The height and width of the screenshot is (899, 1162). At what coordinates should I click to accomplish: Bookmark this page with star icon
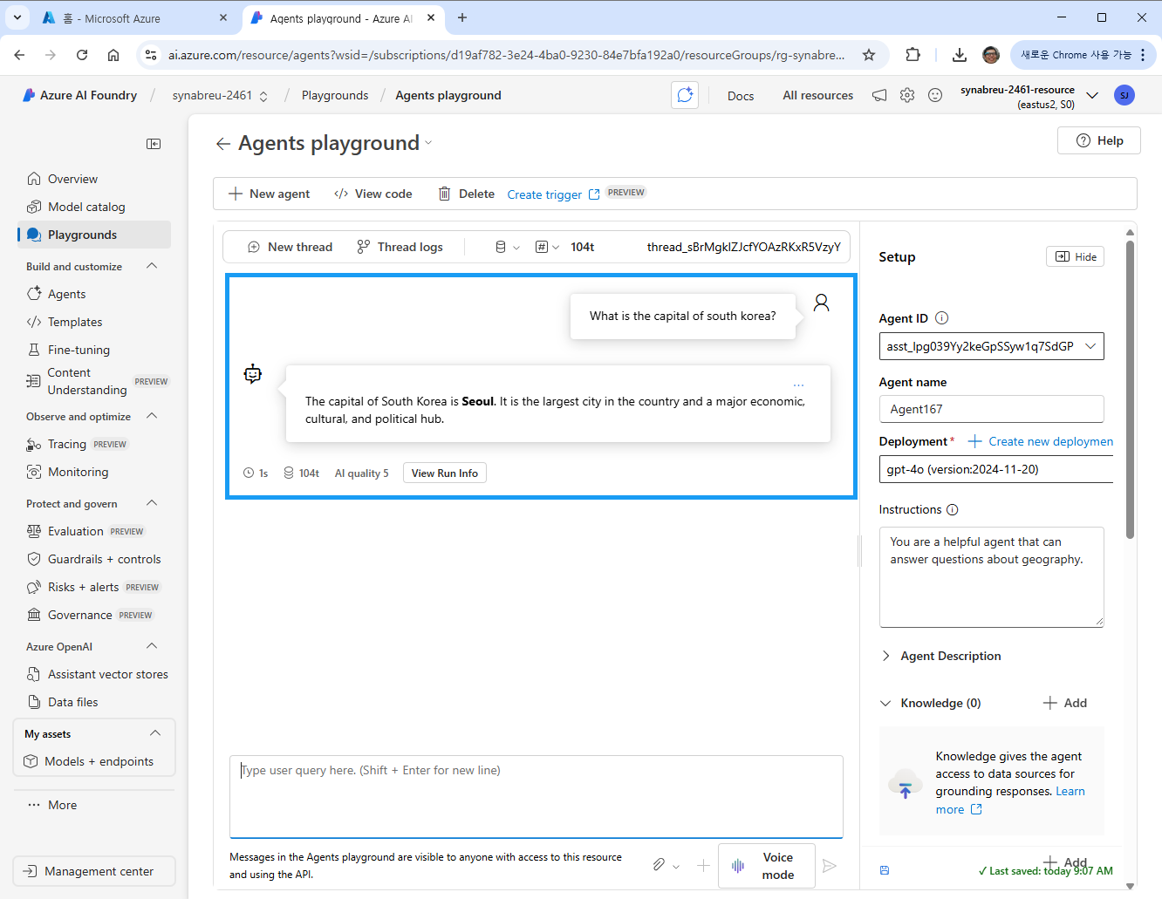point(869,55)
